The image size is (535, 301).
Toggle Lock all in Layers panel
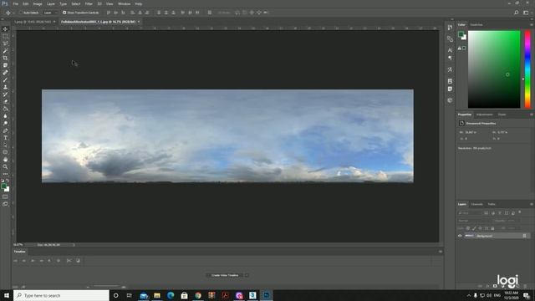tap(492, 228)
